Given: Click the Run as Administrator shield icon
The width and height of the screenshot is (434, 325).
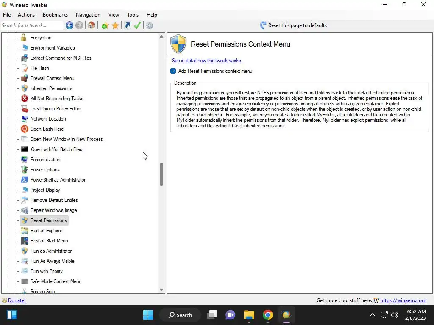Looking at the screenshot, I should (25, 251).
